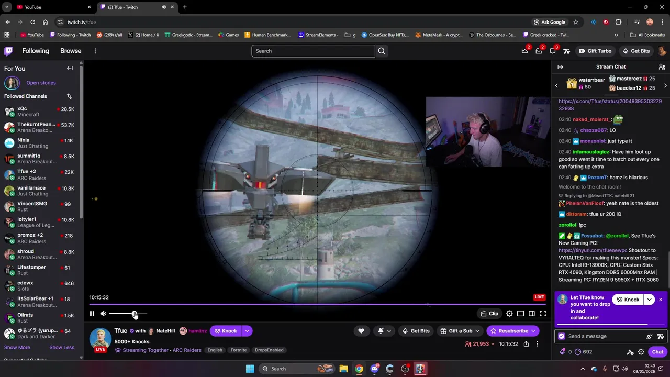Share the stream via share icon
Screen dimensions: 670x377
coord(526,344)
